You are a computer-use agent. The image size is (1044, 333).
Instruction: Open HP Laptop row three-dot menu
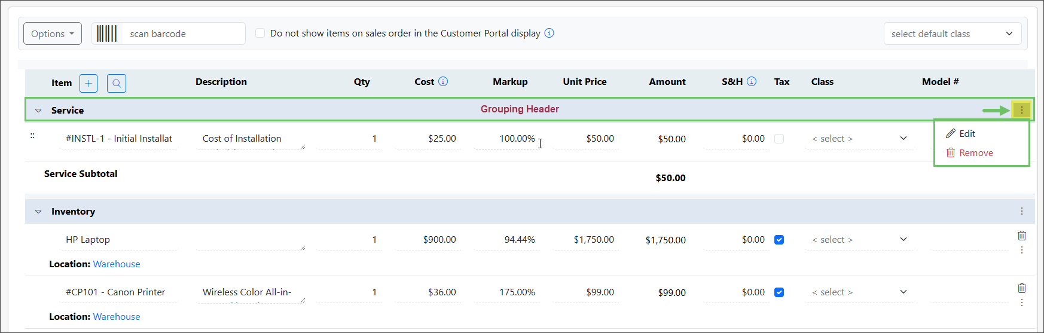pos(1022,250)
